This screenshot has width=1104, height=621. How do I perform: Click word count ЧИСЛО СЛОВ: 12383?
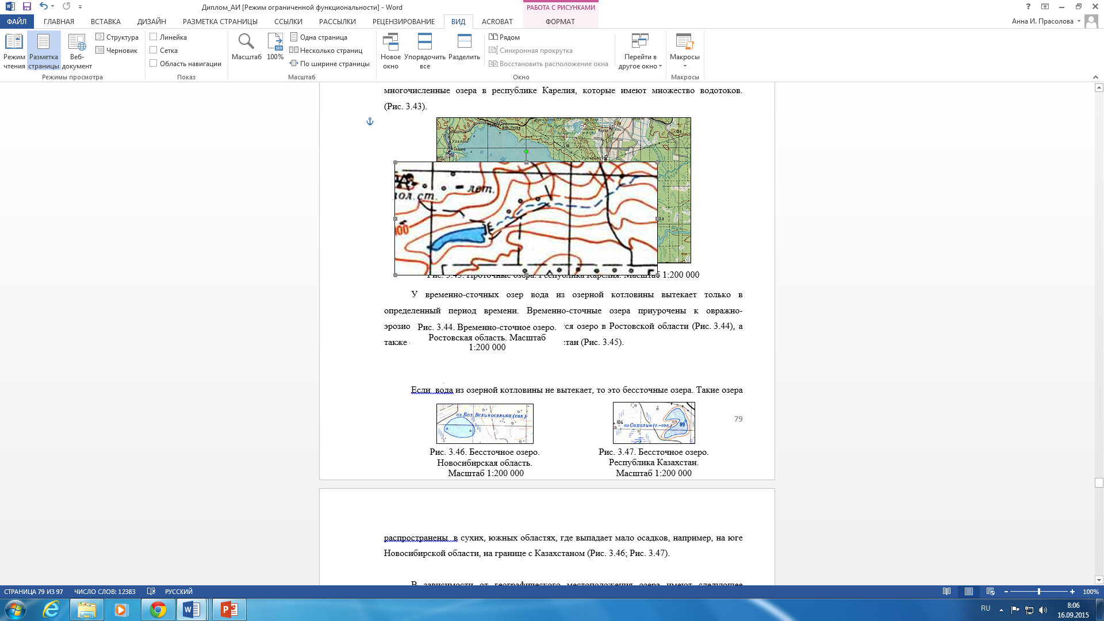pyautogui.click(x=105, y=592)
